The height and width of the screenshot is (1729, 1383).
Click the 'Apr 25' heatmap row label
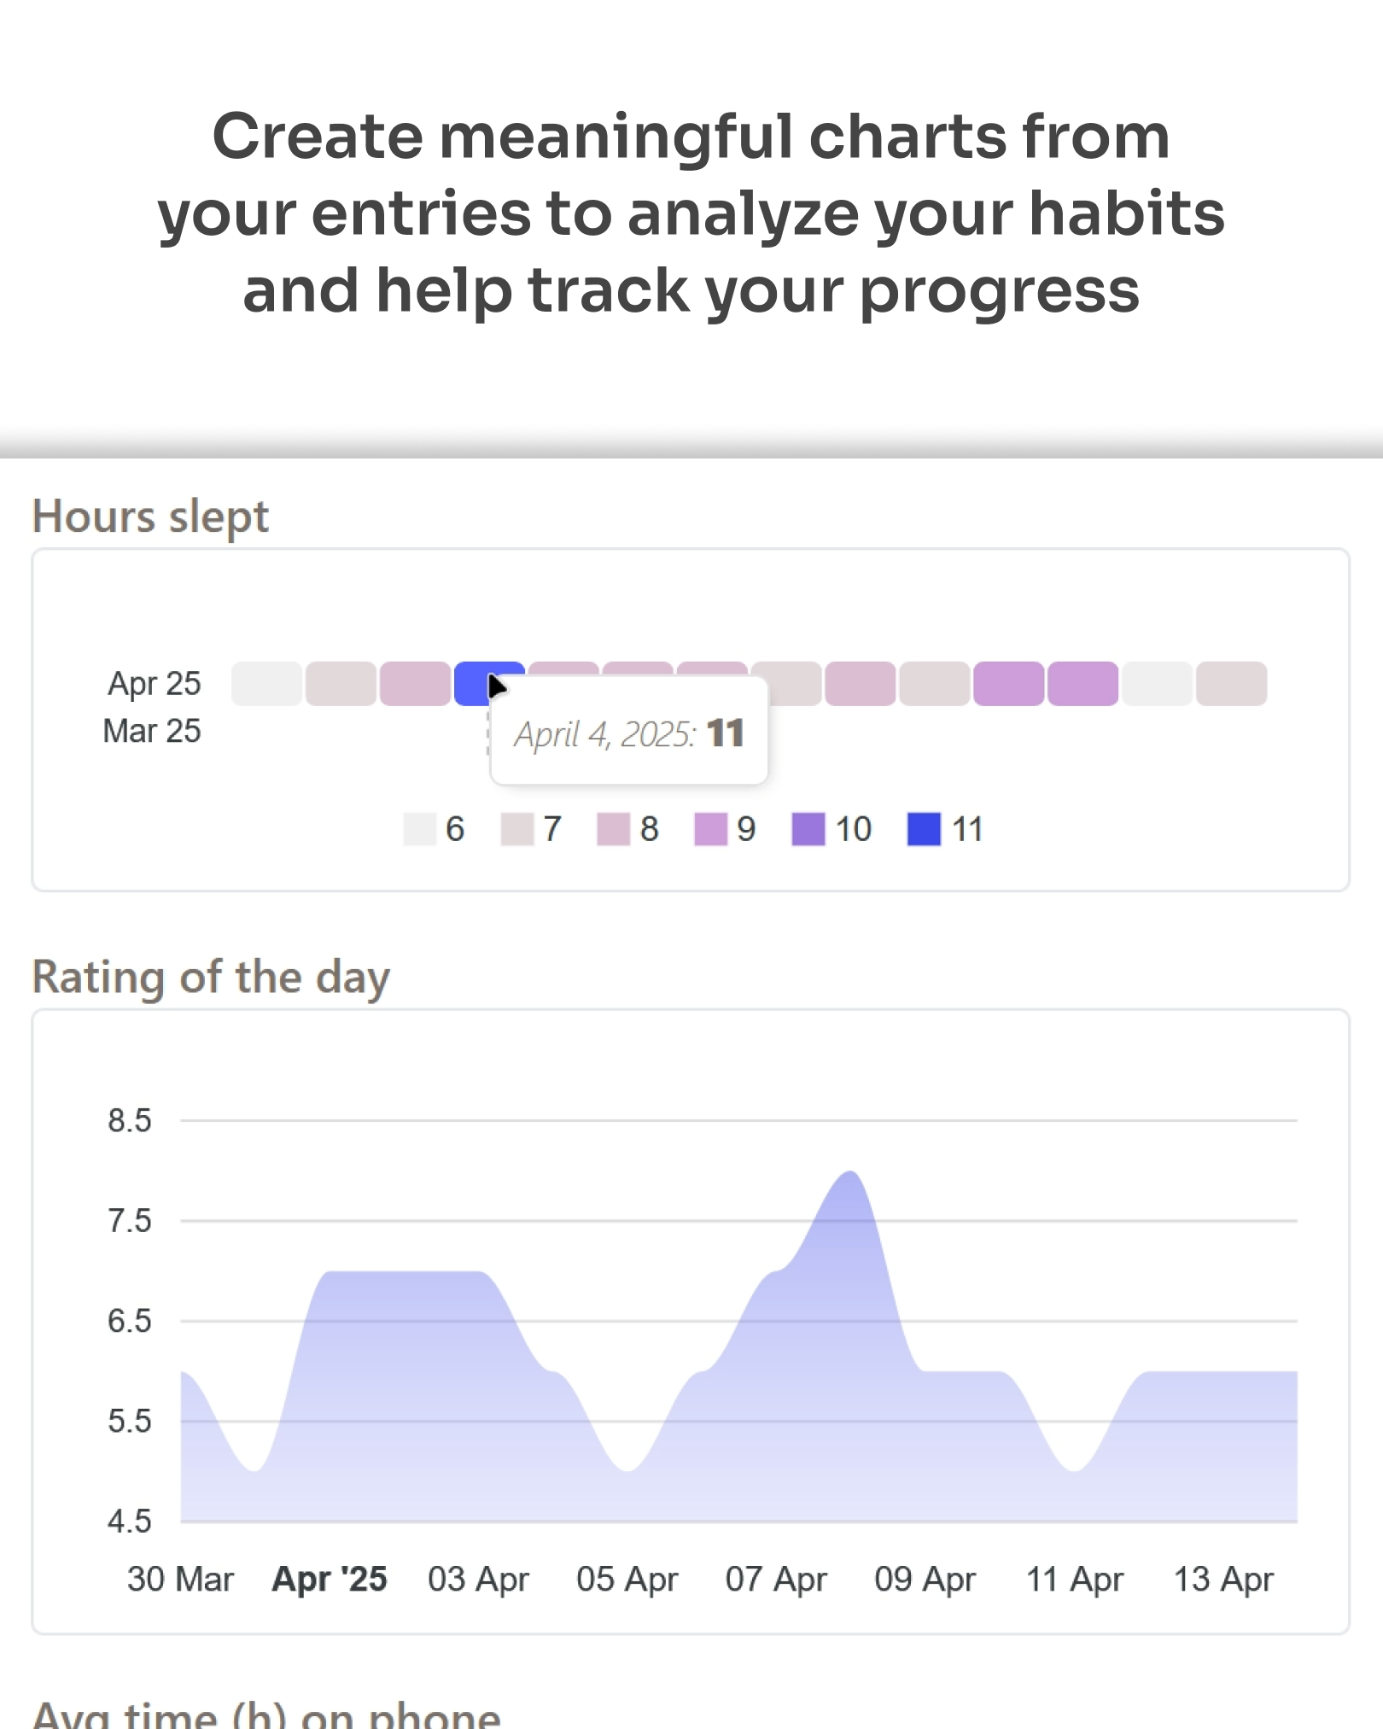point(154,683)
